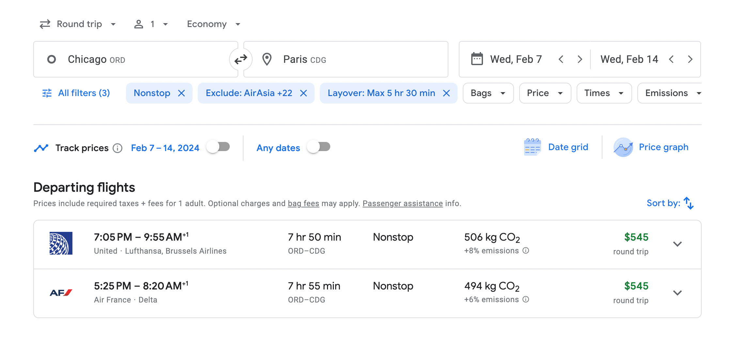Open the Round trip type dropdown
Image resolution: width=731 pixels, height=351 pixels.
click(78, 24)
